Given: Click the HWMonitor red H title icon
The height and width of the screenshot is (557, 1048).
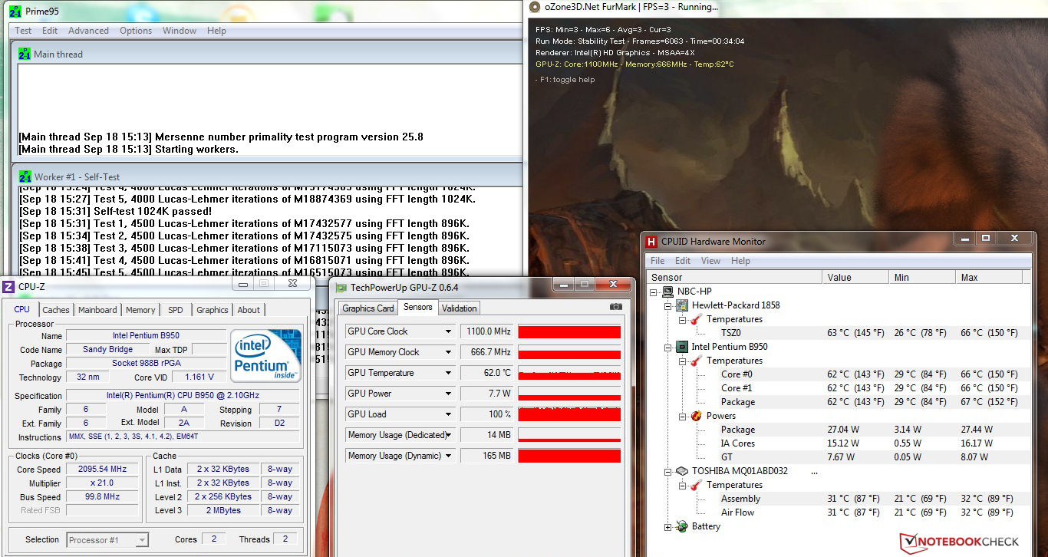Looking at the screenshot, I should click(651, 242).
